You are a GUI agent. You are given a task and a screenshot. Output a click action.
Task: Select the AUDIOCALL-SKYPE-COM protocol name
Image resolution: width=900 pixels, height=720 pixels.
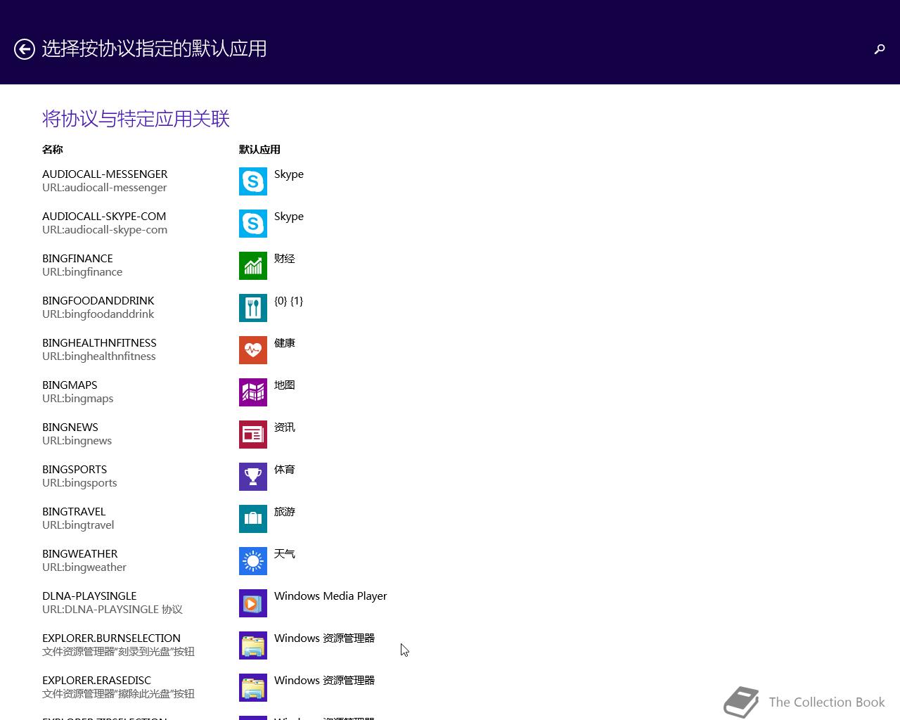pyautogui.click(x=104, y=217)
